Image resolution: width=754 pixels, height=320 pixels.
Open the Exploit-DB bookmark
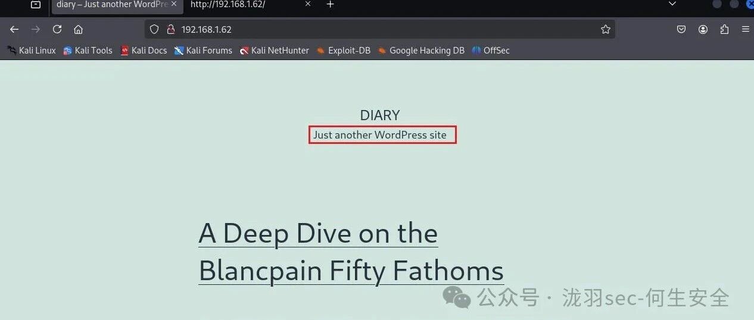344,51
